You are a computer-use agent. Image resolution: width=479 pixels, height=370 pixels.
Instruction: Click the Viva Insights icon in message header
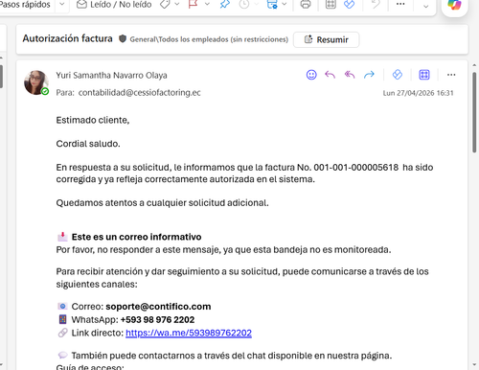point(398,75)
